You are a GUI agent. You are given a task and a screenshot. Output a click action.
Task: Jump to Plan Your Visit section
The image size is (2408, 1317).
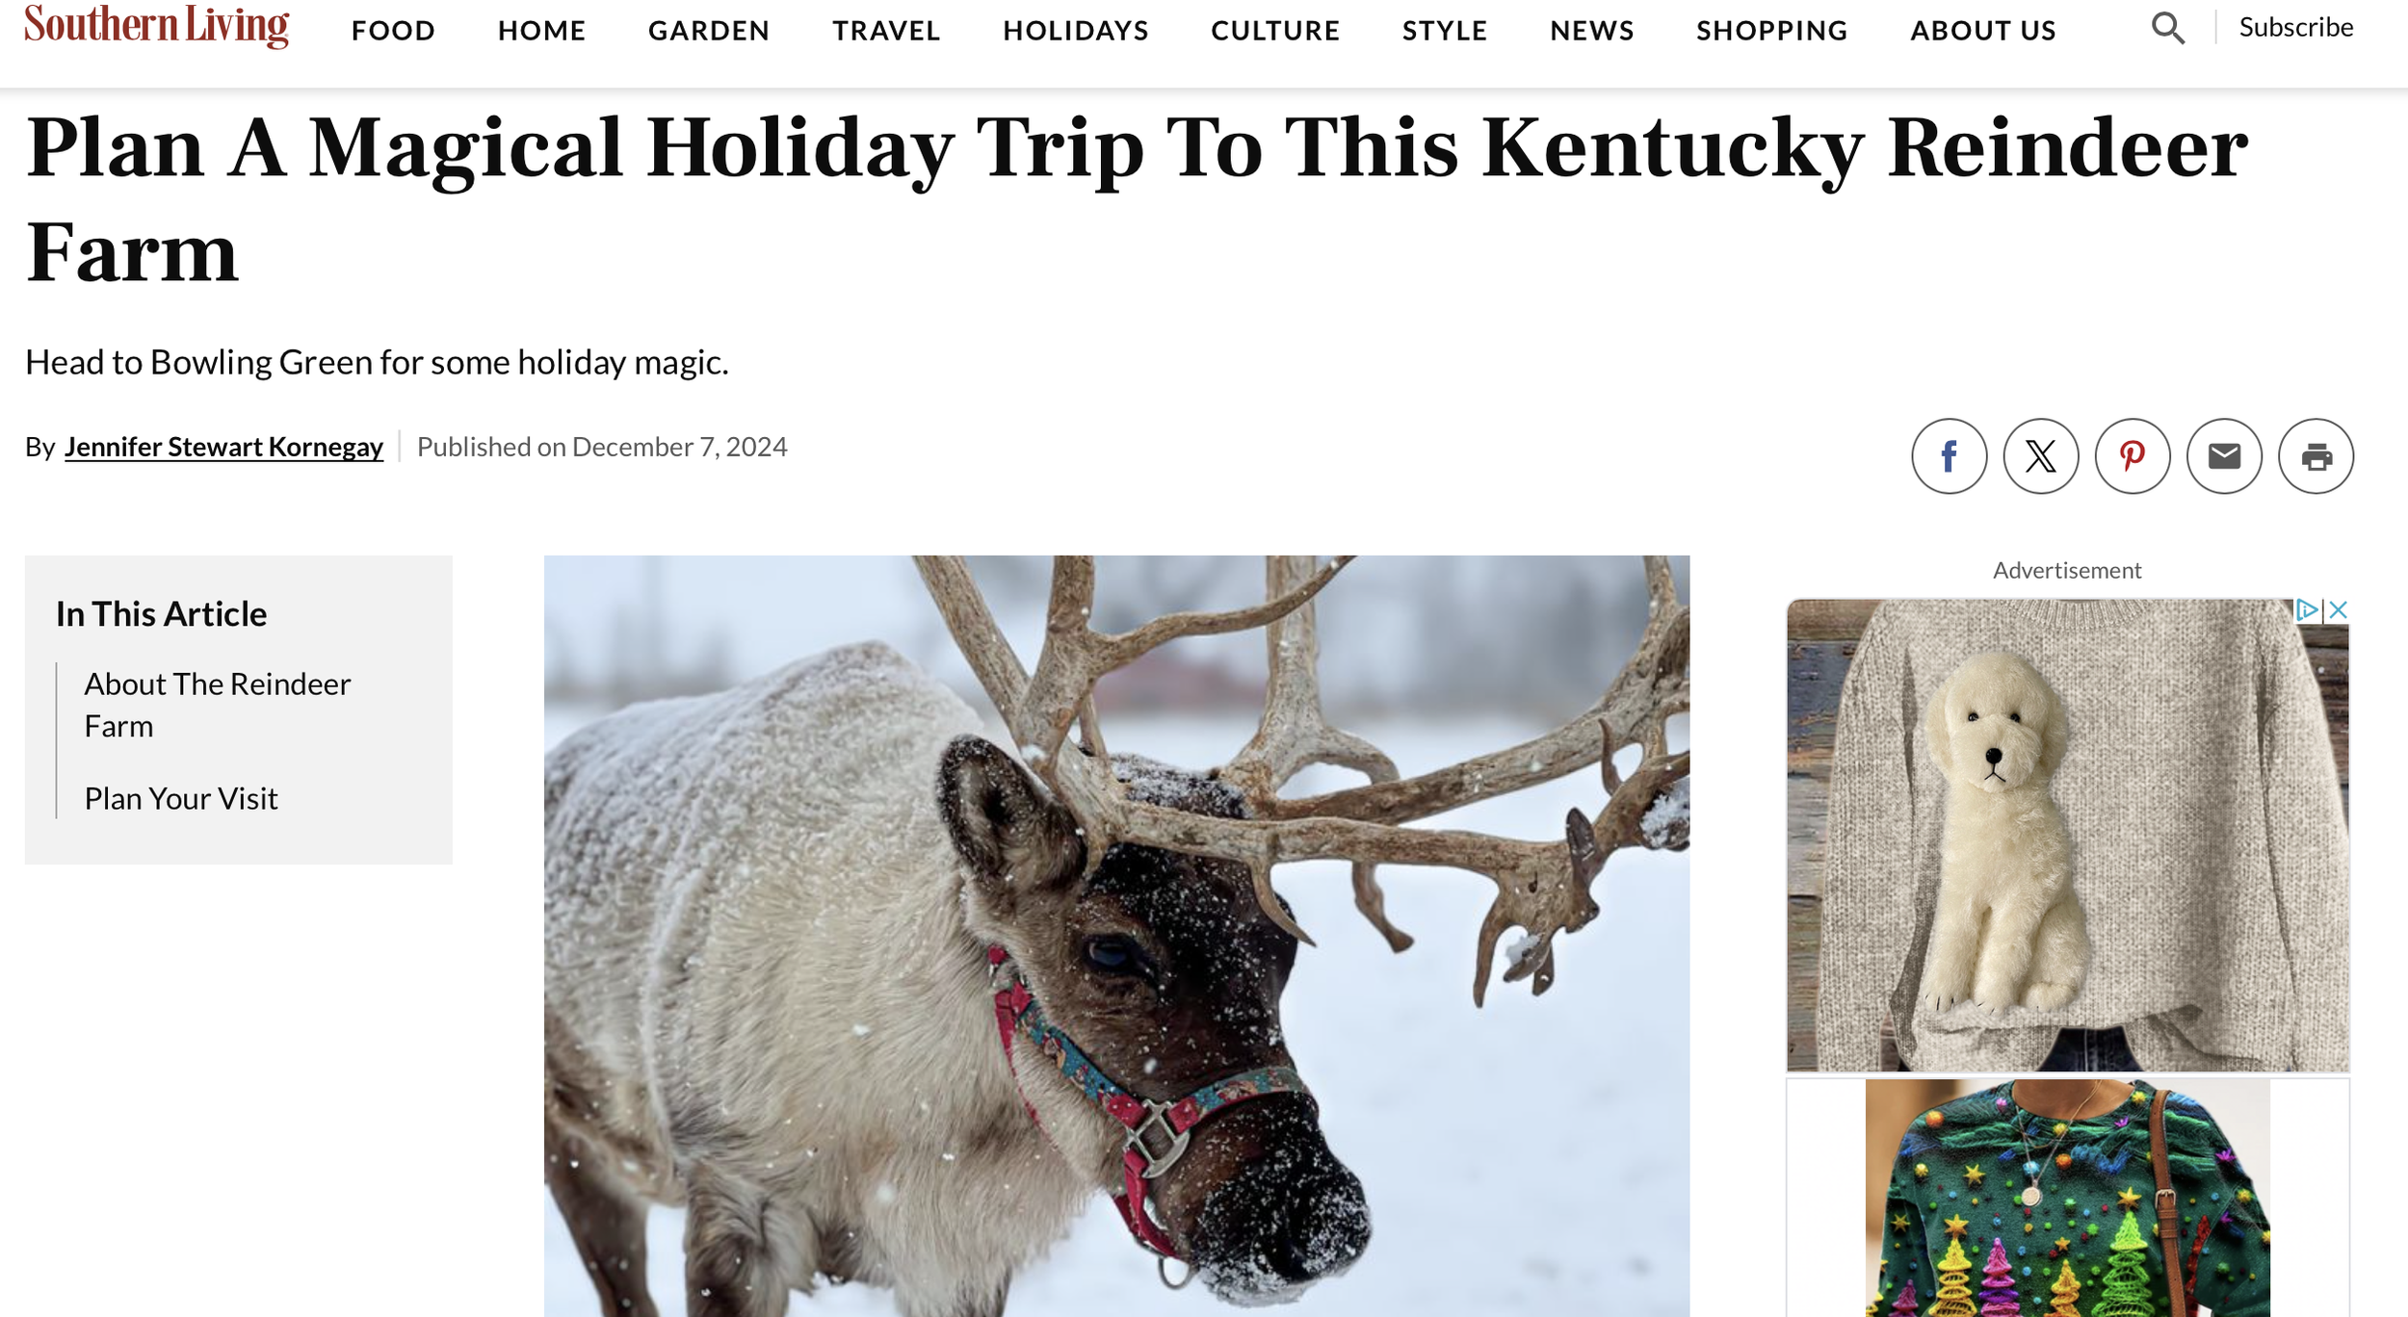(181, 799)
